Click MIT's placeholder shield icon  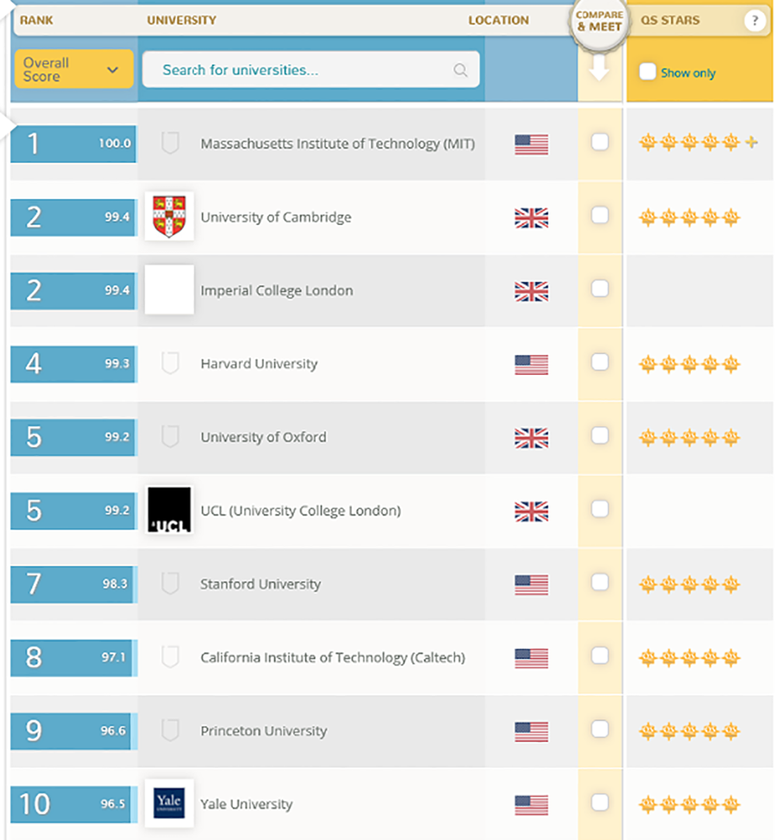[170, 143]
